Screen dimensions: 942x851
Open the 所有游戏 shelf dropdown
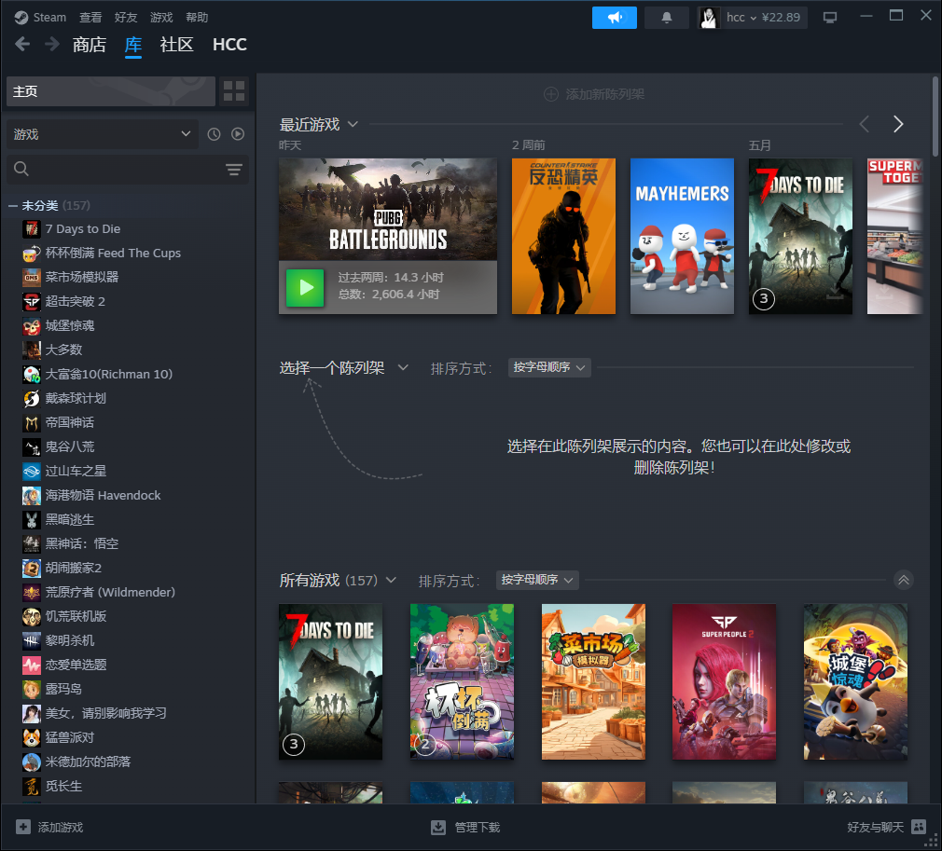[391, 580]
